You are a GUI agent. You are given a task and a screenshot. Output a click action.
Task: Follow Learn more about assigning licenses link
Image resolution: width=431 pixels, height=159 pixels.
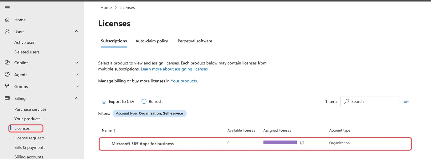pyautogui.click(x=174, y=69)
